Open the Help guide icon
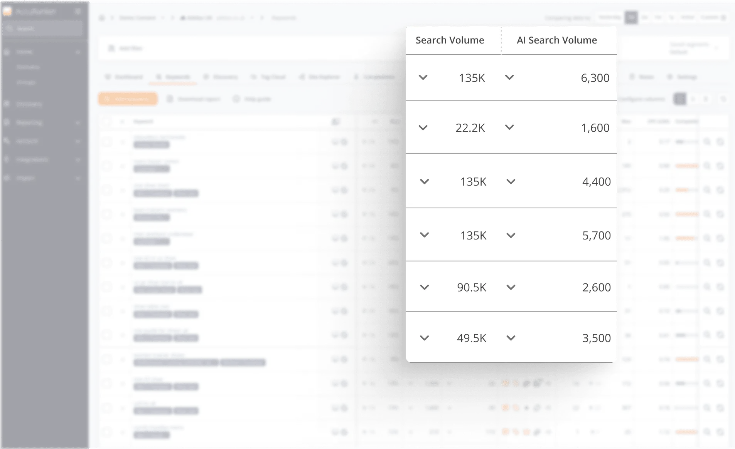 236,99
